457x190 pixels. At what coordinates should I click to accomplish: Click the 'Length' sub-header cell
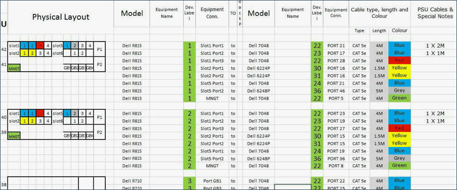pyautogui.click(x=379, y=31)
